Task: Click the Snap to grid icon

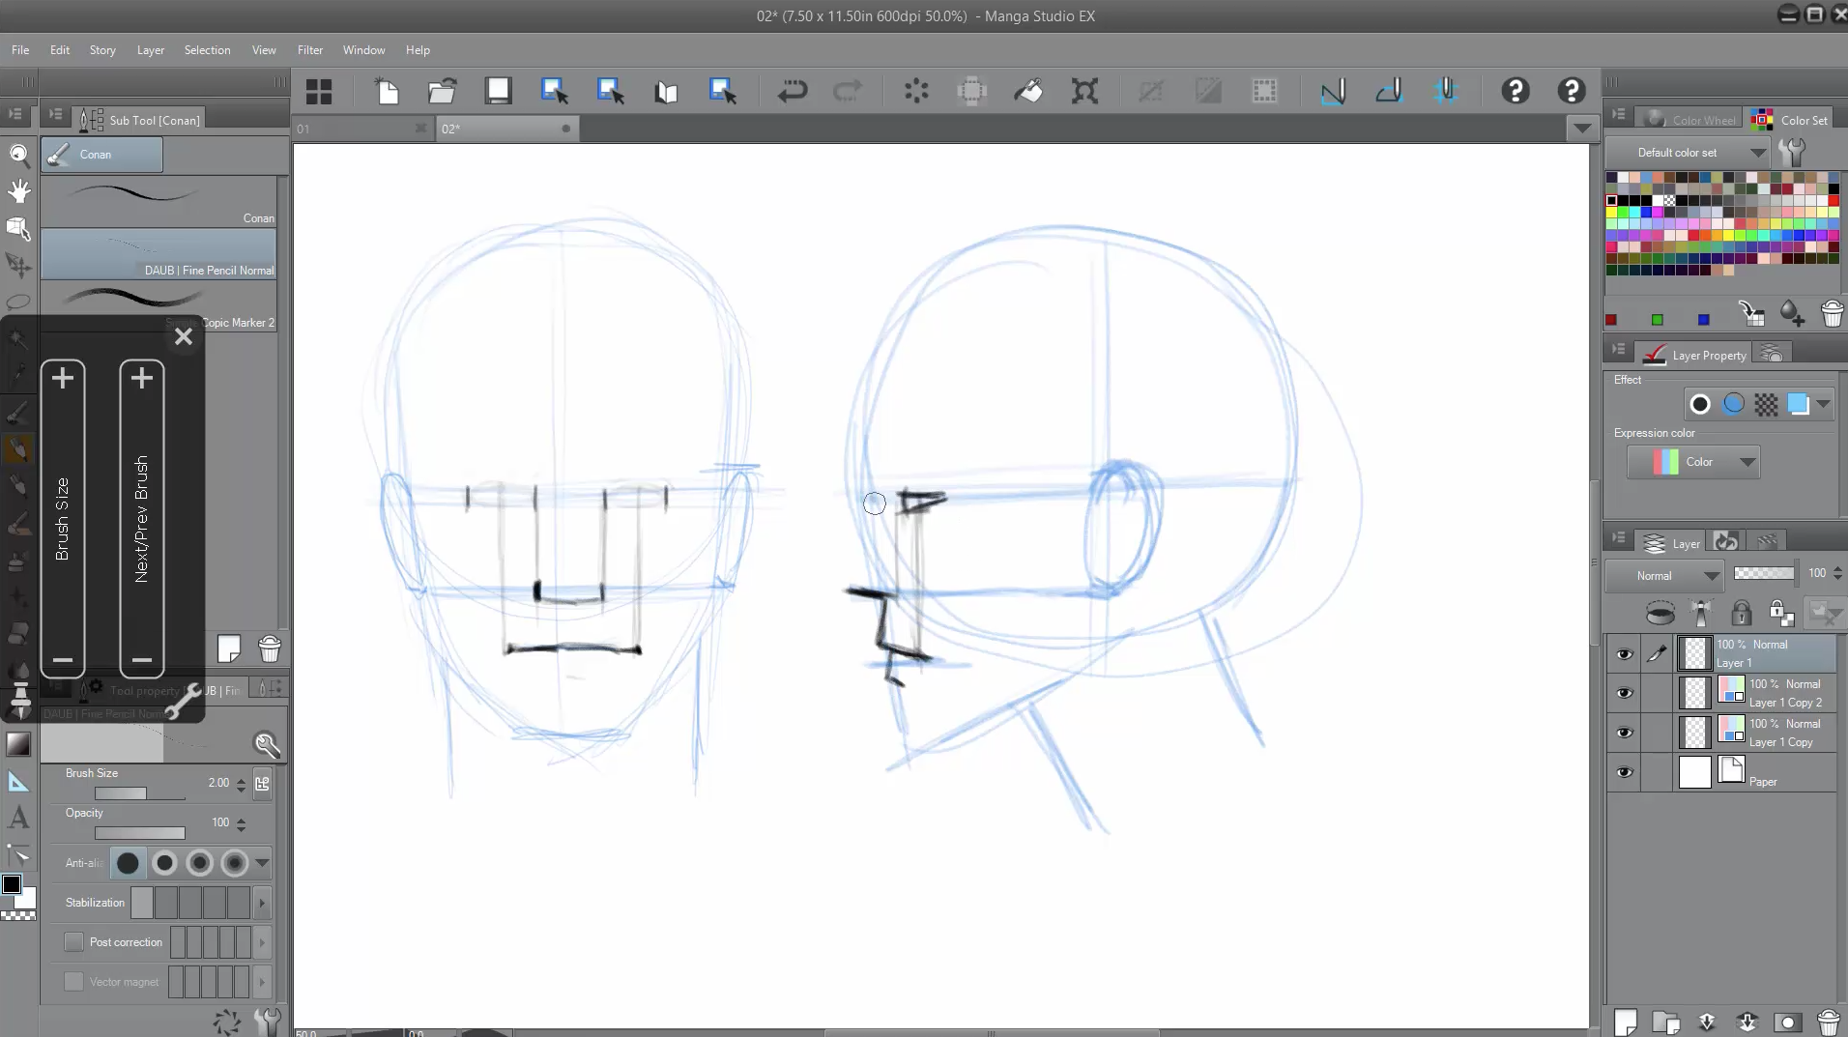Action: [x=1446, y=91]
